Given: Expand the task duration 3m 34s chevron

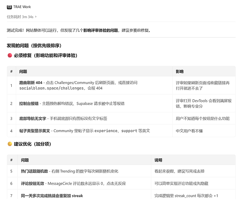Looking at the screenshot, I should [x=36, y=17].
